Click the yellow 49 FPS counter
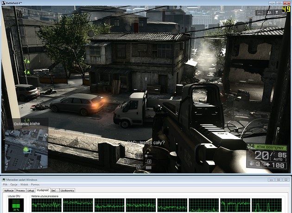 click(x=286, y=9)
